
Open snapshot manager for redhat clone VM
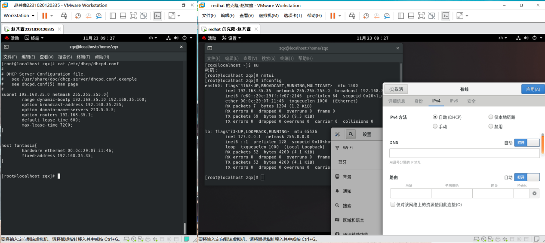coord(387,15)
